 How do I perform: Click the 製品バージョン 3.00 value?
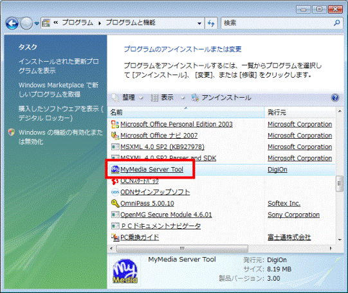pos(273,278)
